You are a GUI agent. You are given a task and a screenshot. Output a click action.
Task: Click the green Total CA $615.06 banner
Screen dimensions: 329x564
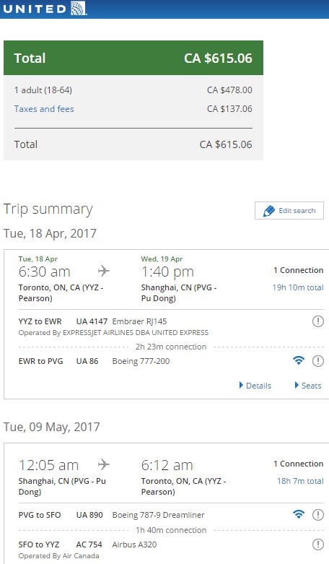pos(133,58)
